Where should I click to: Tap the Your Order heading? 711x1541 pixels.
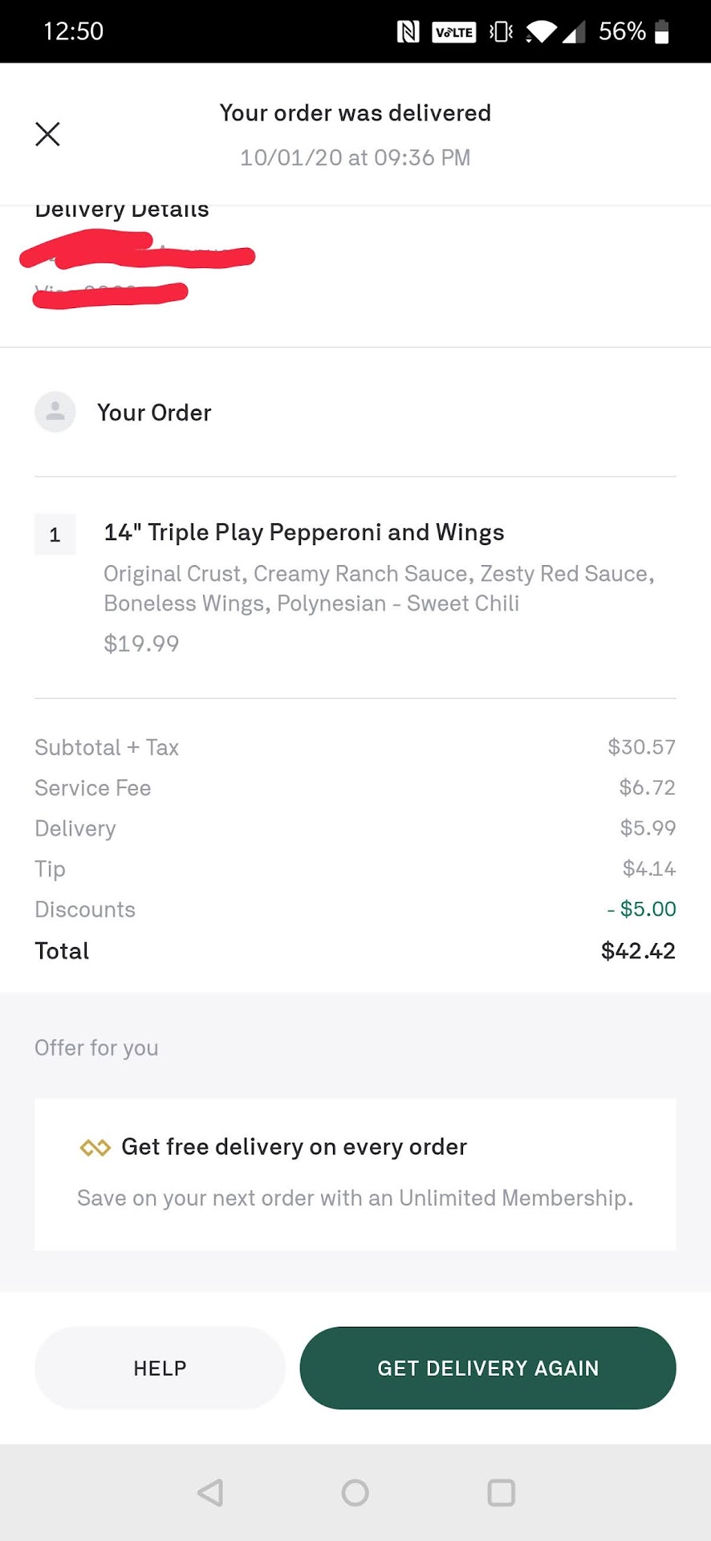154,413
